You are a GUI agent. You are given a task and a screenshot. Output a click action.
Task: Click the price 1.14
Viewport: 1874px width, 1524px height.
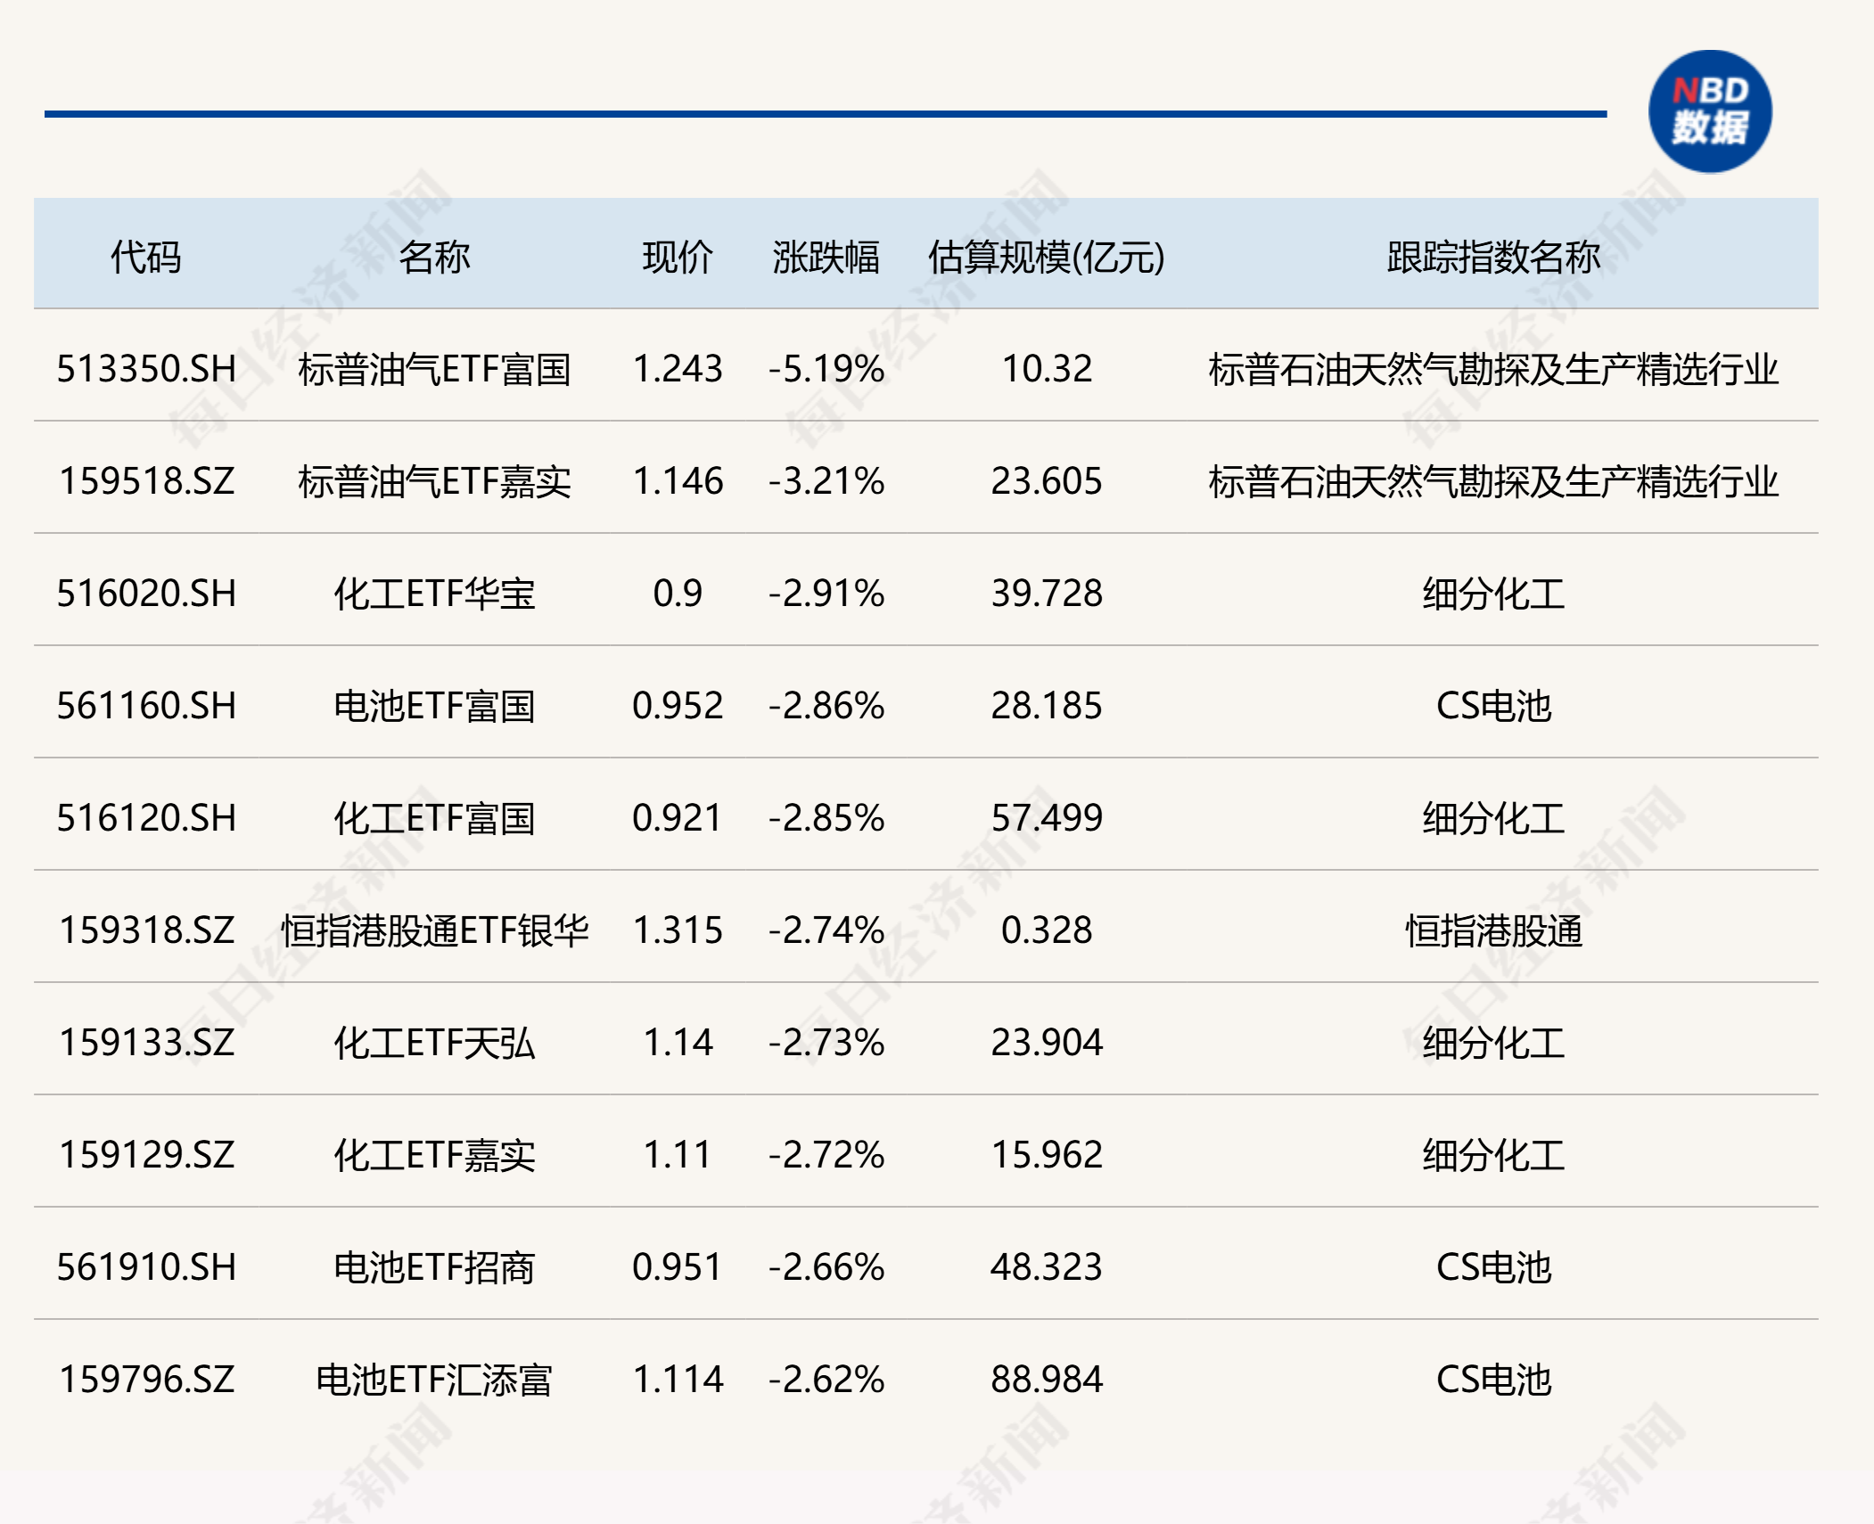(x=678, y=1043)
